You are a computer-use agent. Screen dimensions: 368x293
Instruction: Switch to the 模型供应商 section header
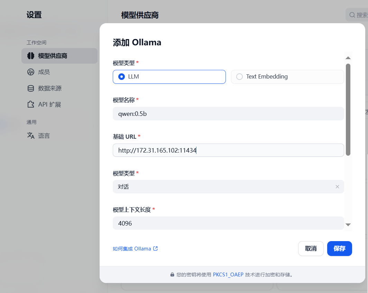140,15
